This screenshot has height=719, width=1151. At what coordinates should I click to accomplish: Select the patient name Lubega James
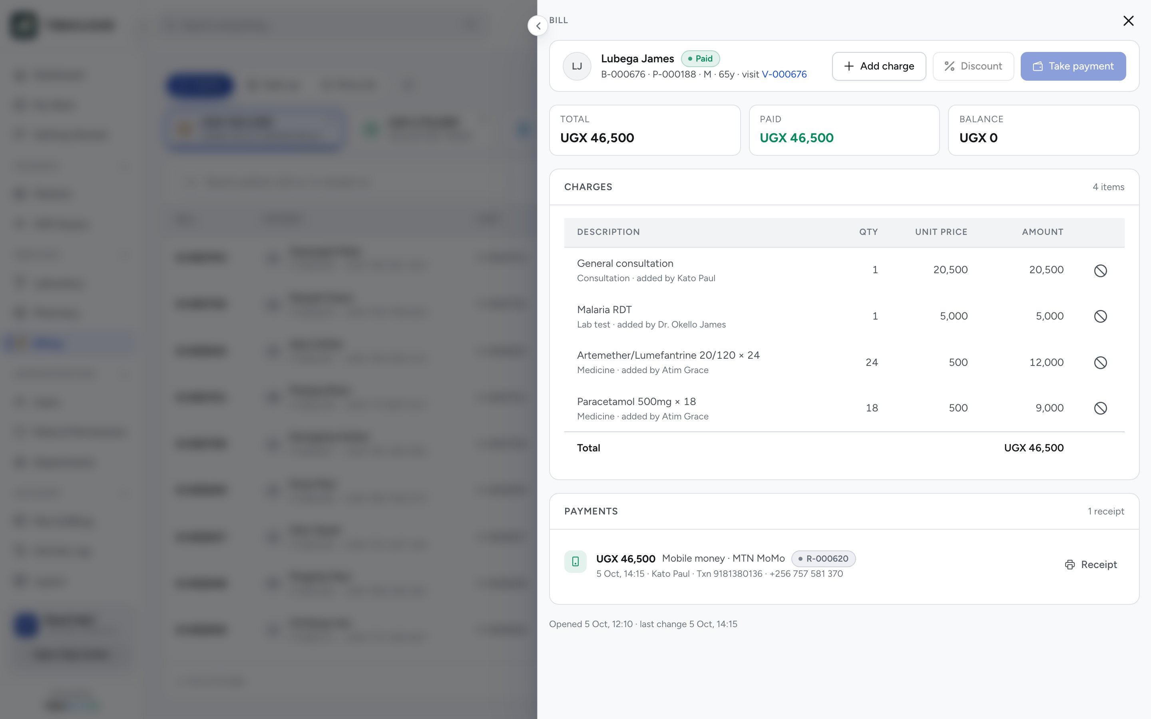tap(637, 58)
